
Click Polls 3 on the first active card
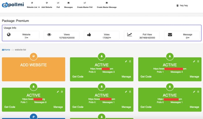click(x=92, y=72)
